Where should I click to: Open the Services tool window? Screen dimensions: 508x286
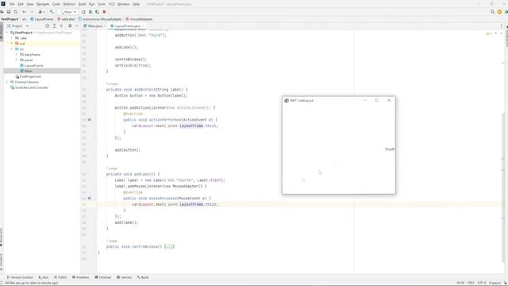tap(124, 277)
